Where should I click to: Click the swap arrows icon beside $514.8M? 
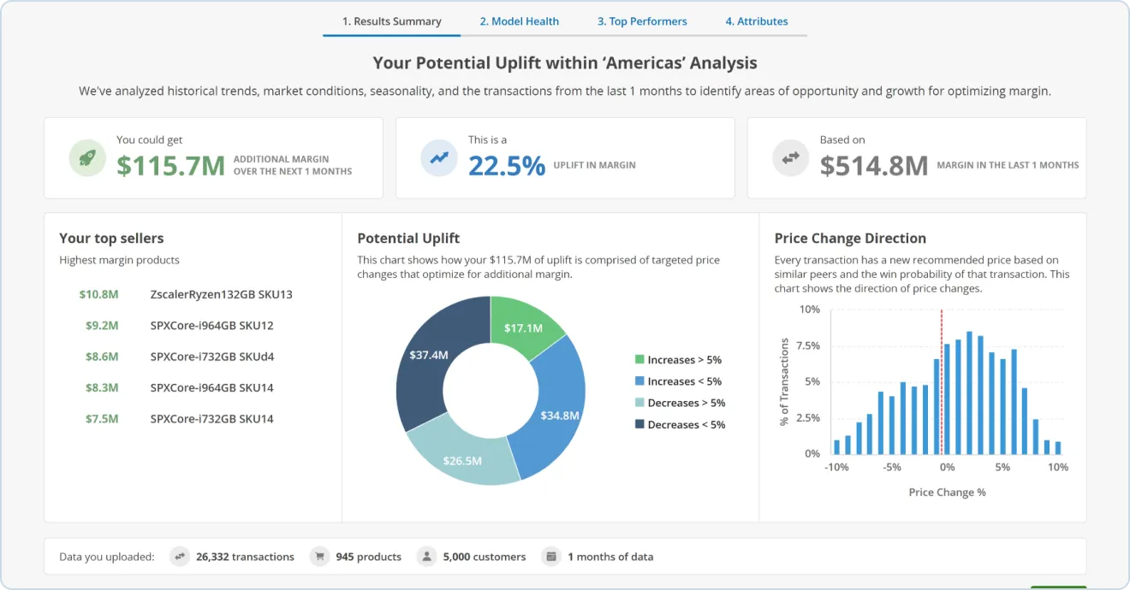click(x=790, y=158)
